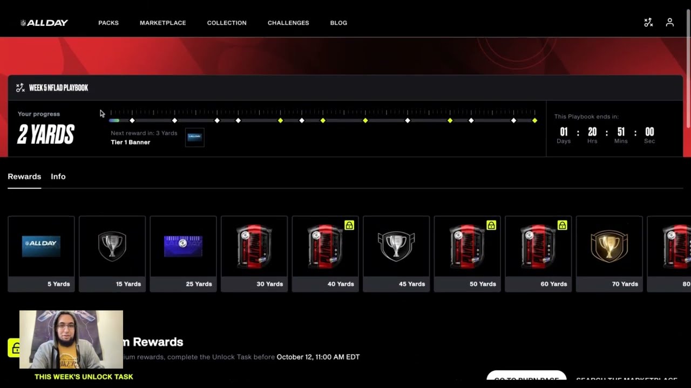Open the playbook icon in top navigation
This screenshot has height=388, width=691.
(x=648, y=23)
